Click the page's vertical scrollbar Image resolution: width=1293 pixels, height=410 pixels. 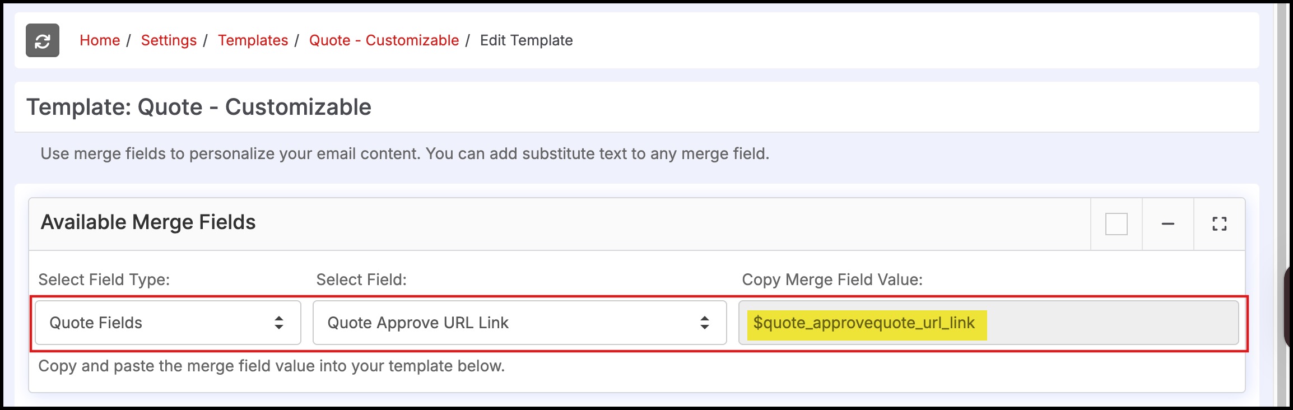click(x=1281, y=205)
